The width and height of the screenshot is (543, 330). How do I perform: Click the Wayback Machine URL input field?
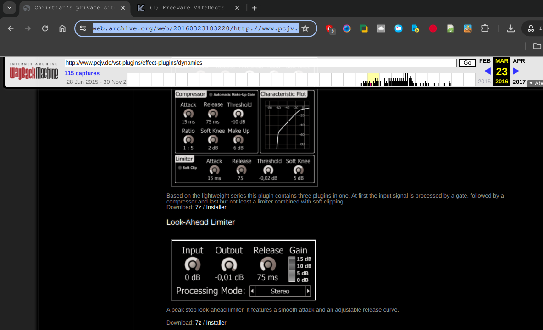(x=260, y=63)
